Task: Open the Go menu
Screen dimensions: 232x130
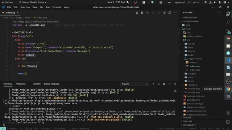Action: click(42, 7)
